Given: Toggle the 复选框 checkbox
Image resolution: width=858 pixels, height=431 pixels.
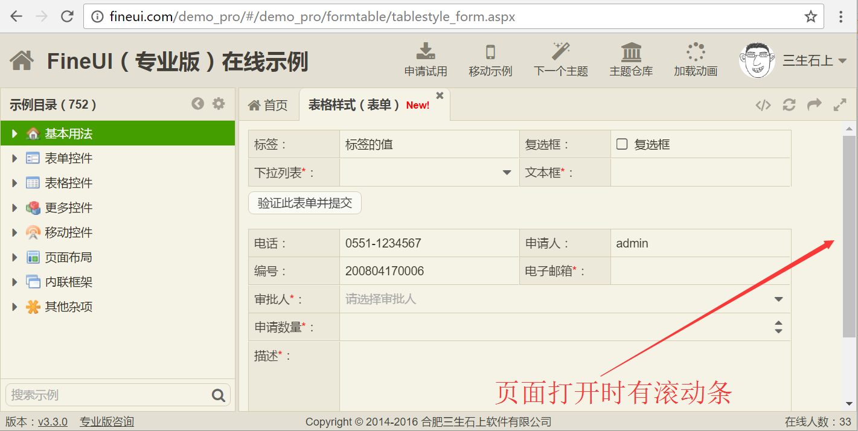Looking at the screenshot, I should click(622, 144).
